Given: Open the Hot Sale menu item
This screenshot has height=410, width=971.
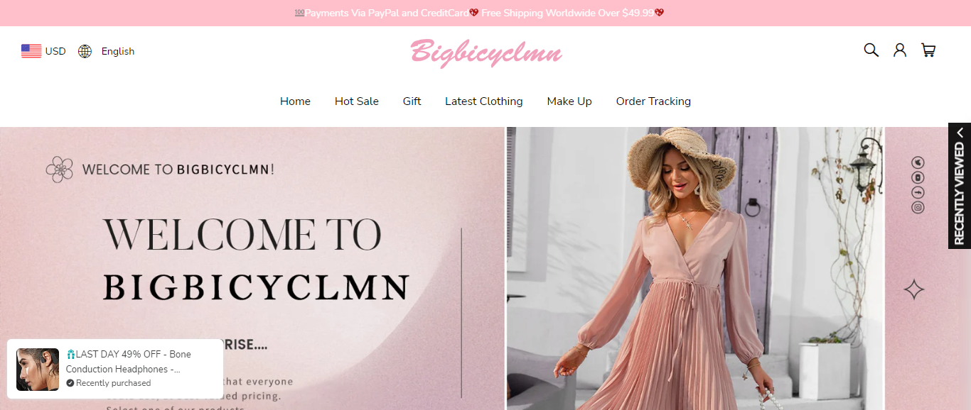Looking at the screenshot, I should (357, 101).
